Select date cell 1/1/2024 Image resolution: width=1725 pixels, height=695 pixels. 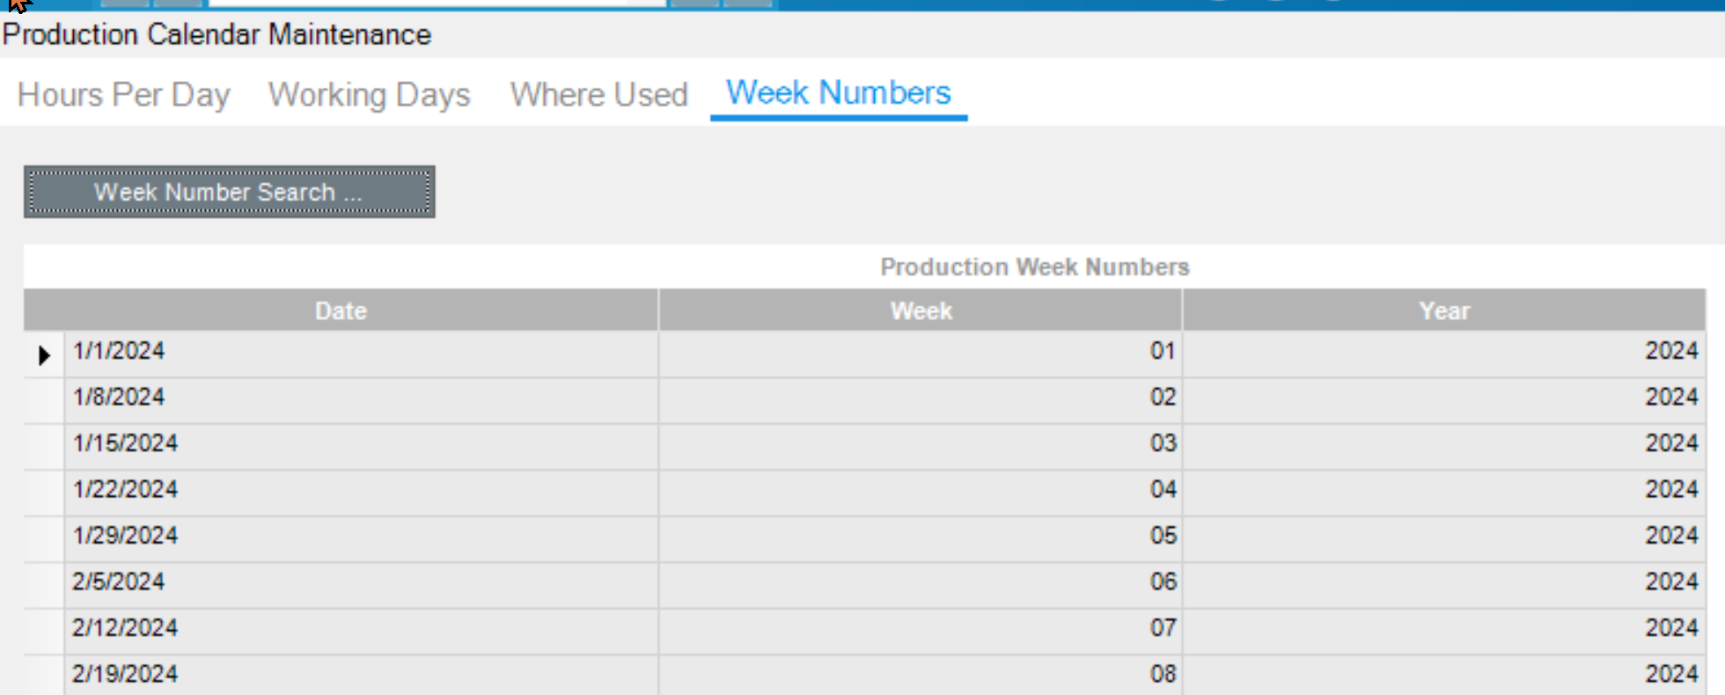coord(362,355)
